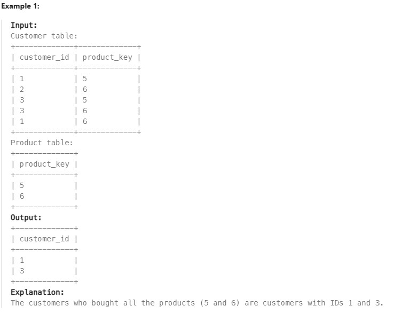The image size is (394, 314).
Task: Click the bold "Output:" label
Action: pyautogui.click(x=26, y=217)
